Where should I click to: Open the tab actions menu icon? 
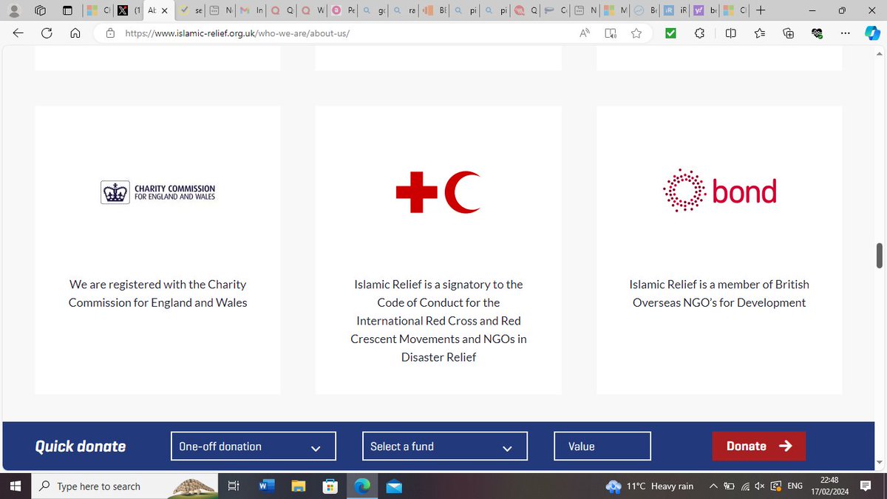point(67,11)
